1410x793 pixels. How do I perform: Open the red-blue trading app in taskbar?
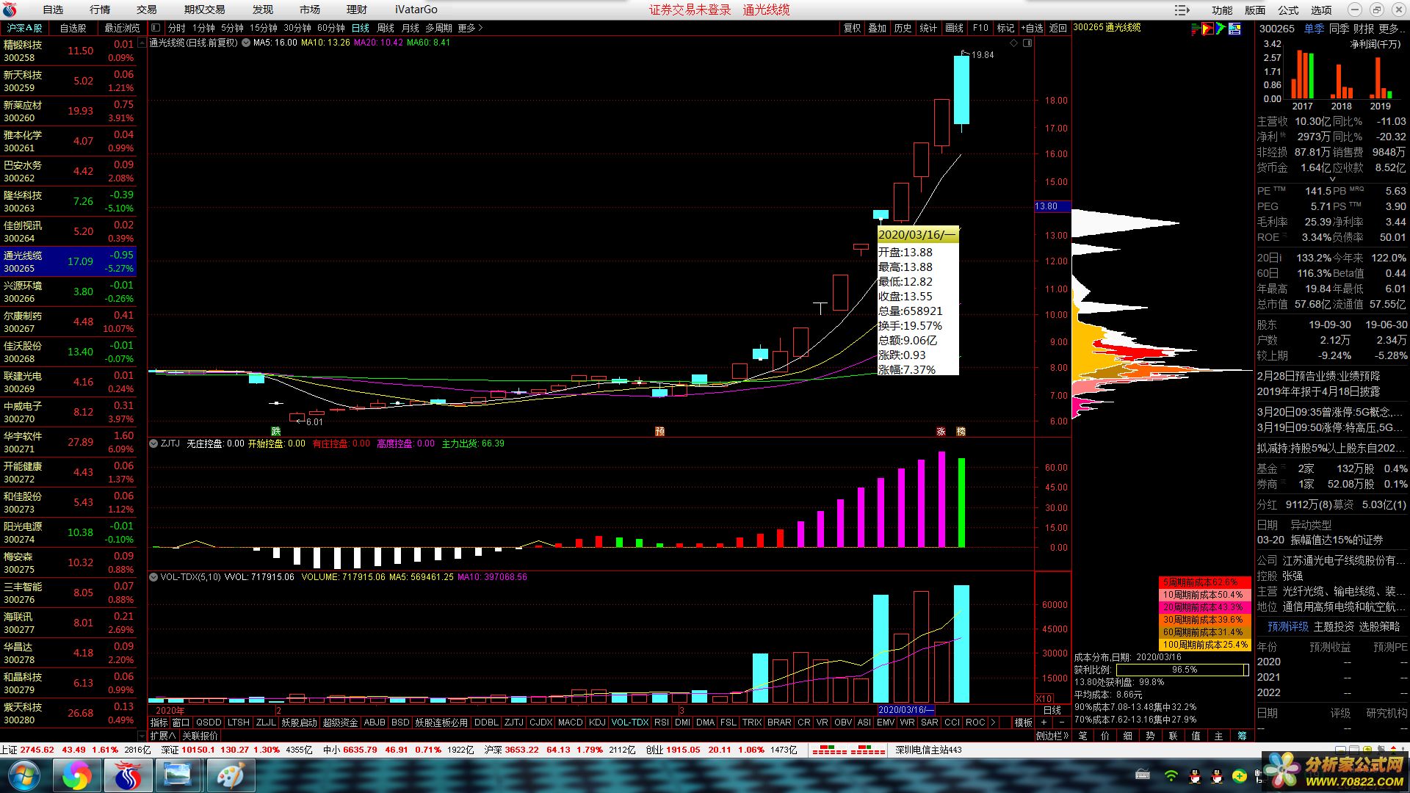[128, 775]
